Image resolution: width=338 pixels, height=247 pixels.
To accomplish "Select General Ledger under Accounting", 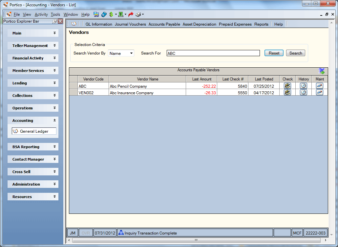I will pyautogui.click(x=34, y=131).
